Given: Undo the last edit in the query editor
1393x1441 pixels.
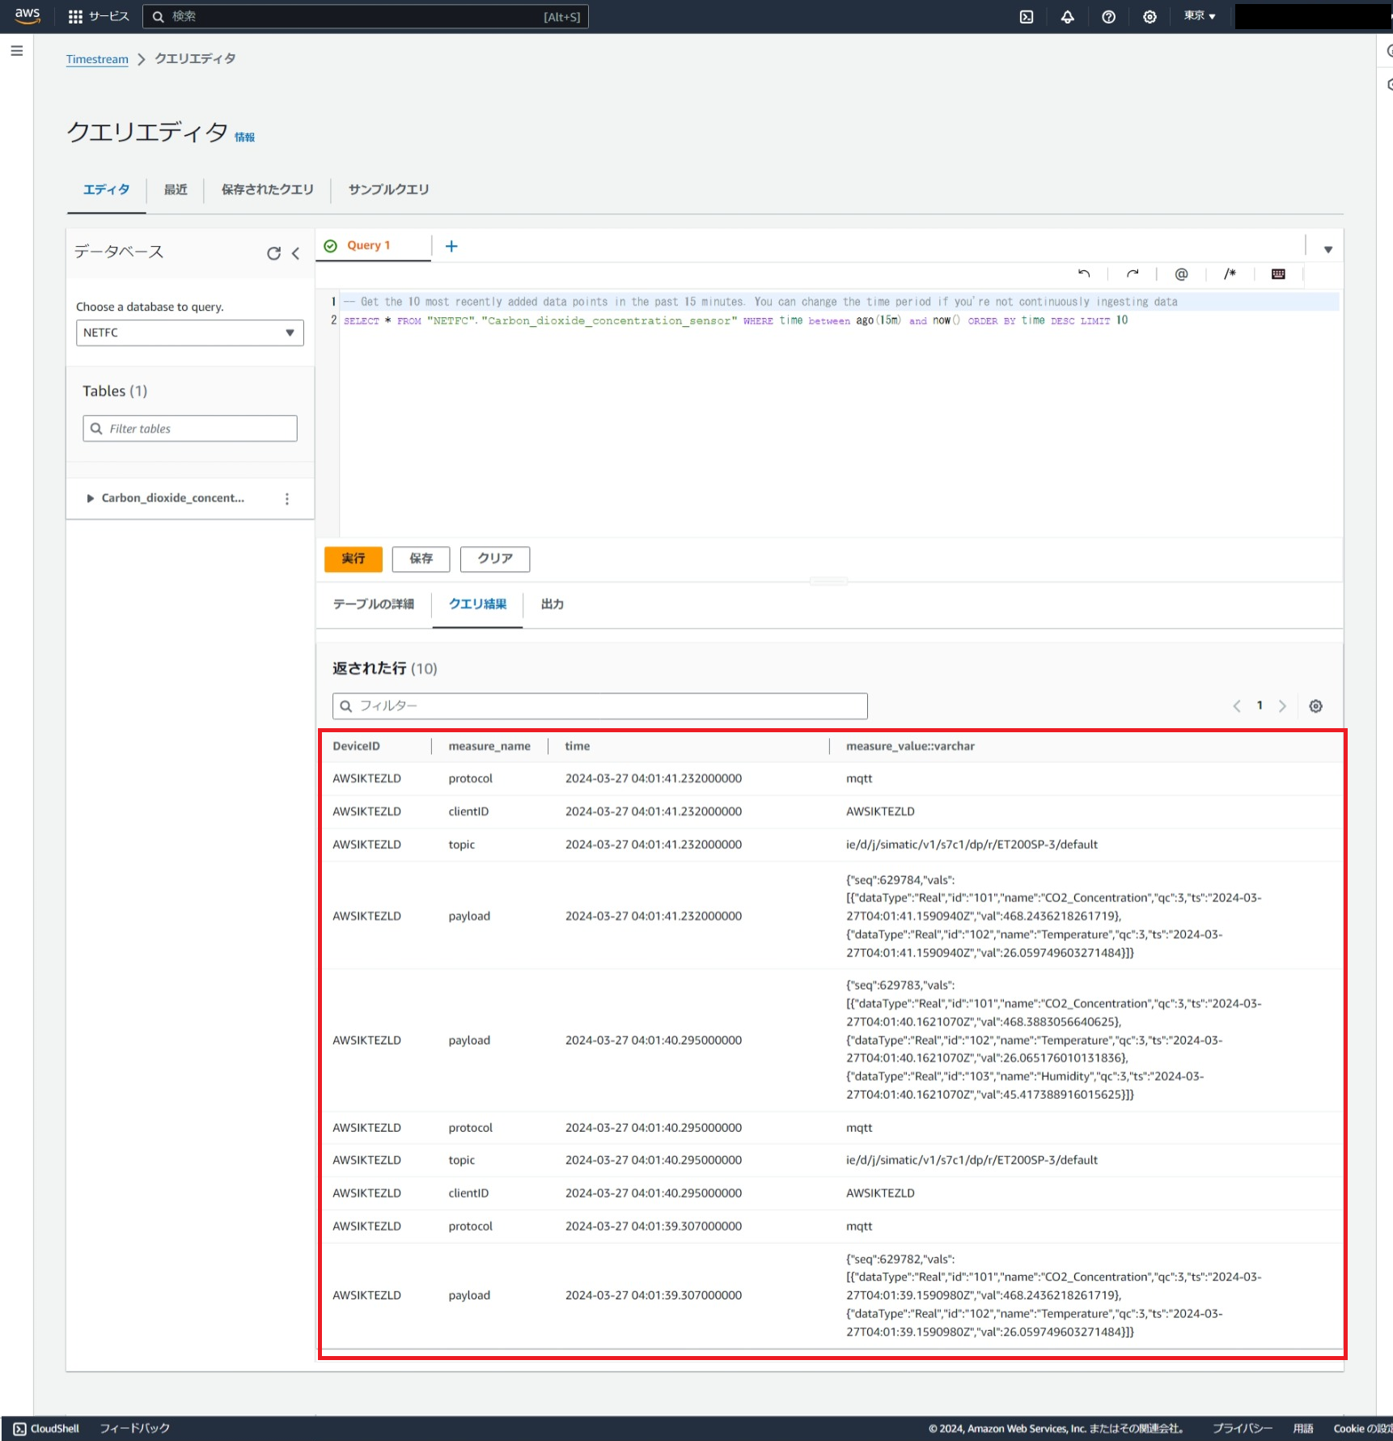Looking at the screenshot, I should click(1084, 273).
